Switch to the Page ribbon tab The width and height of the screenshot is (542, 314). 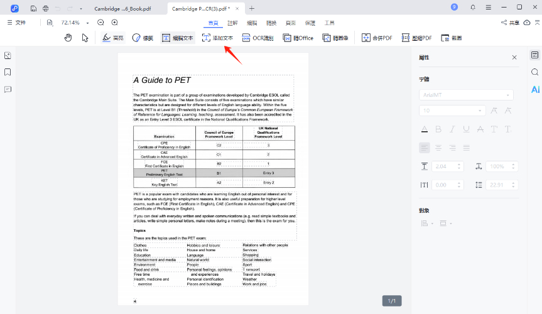pos(291,23)
